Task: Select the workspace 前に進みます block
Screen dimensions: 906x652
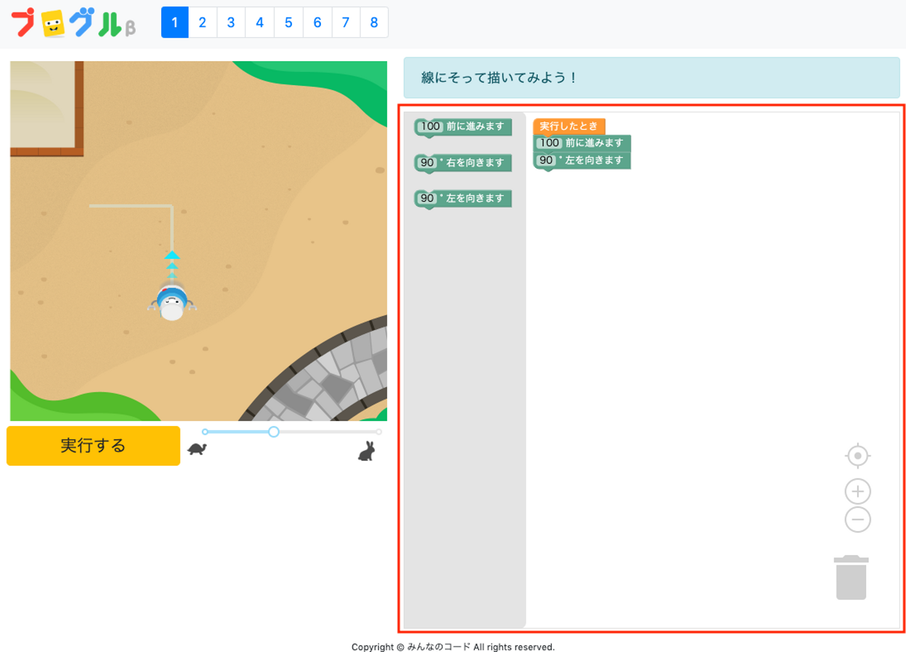Action: [x=582, y=143]
